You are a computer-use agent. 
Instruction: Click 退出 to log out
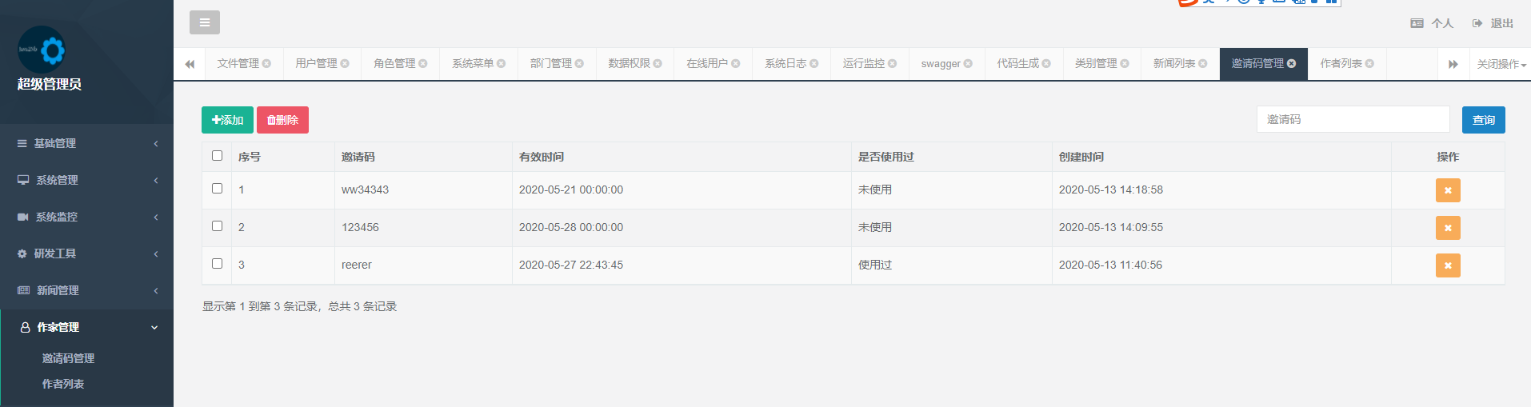pyautogui.click(x=1493, y=23)
